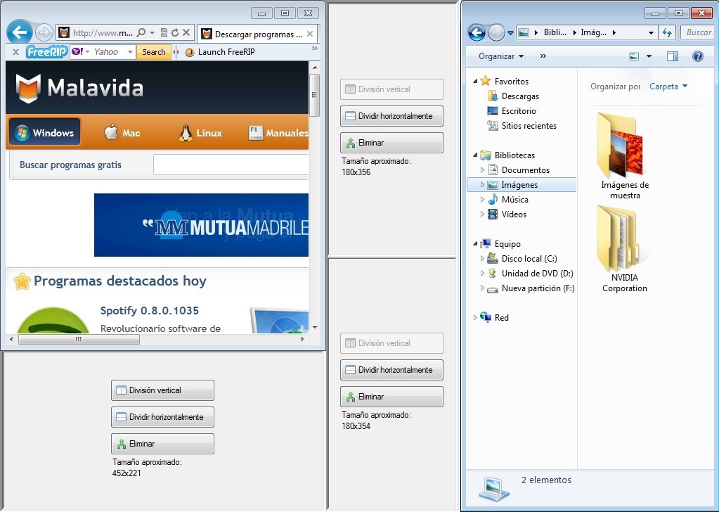719x512 pixels.
Task: Refresh the Malavida page in browser
Action: (x=175, y=32)
